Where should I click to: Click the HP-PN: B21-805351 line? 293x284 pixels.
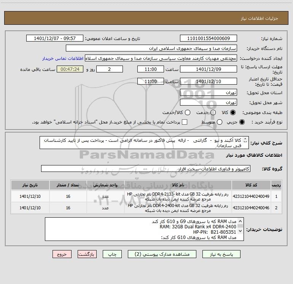click(x=215, y=232)
